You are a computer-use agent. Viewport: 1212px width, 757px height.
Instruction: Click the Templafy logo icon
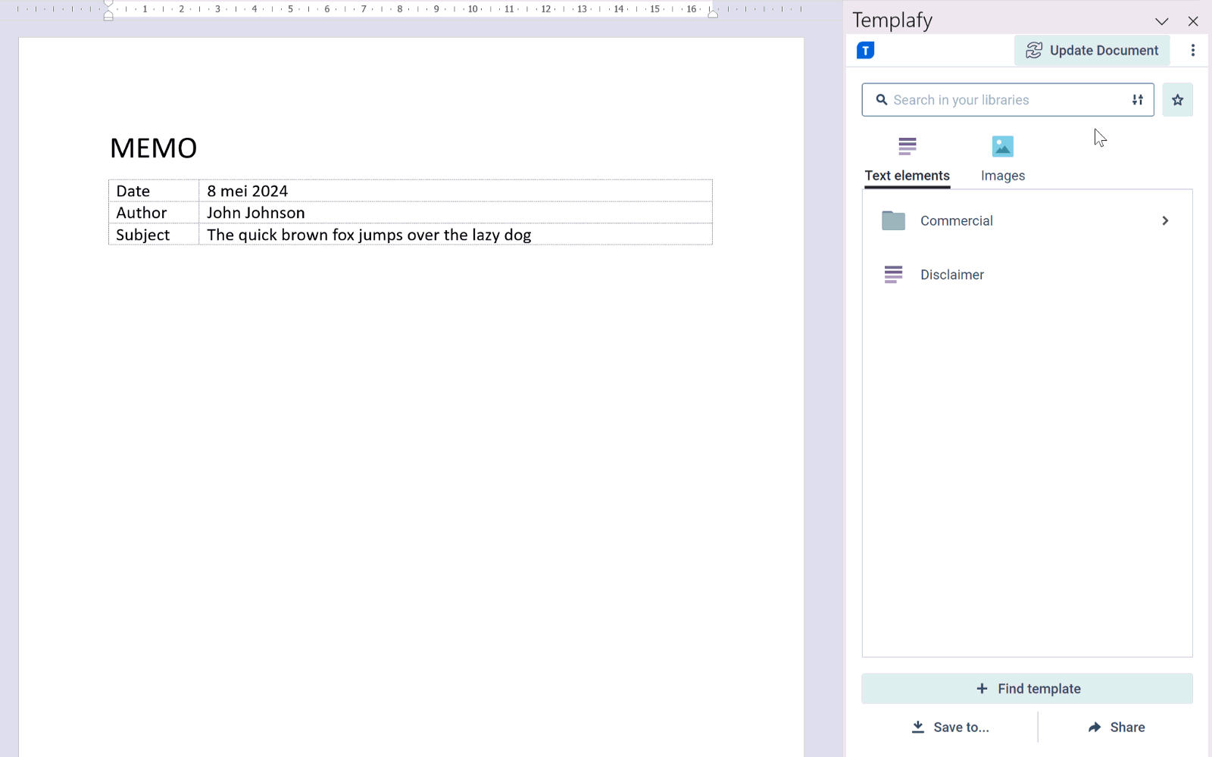(x=865, y=50)
